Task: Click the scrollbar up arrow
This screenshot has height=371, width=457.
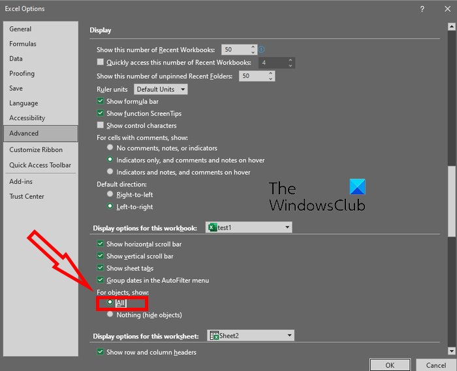Action: tap(452, 27)
